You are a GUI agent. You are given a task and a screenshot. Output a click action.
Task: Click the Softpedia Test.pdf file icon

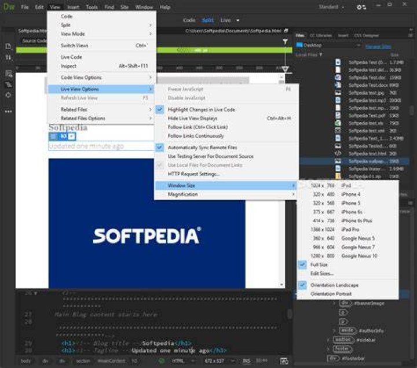(338, 115)
